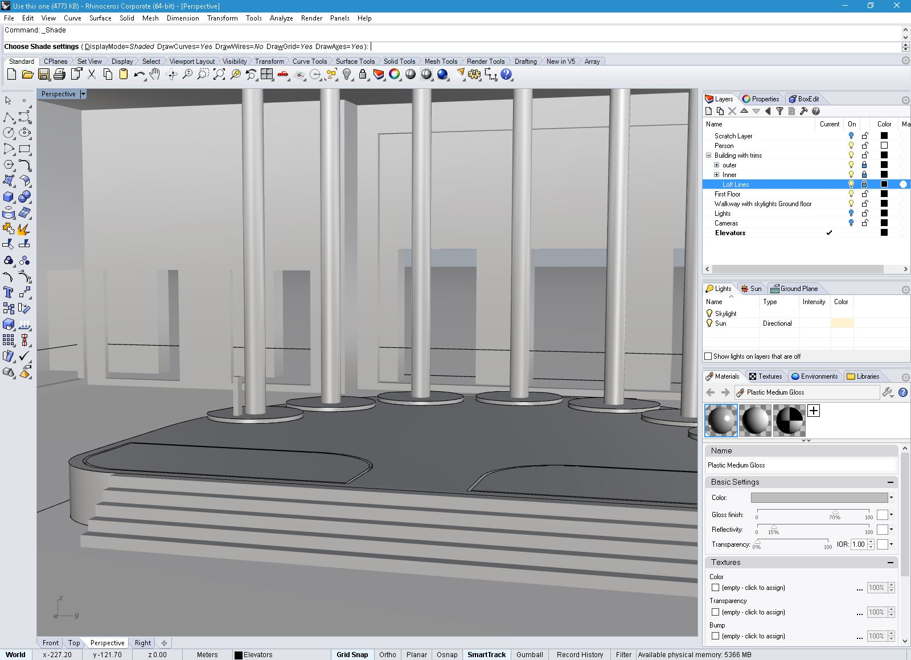911x660 pixels.
Task: Check the Color texture assign checkbox
Action: coord(716,588)
